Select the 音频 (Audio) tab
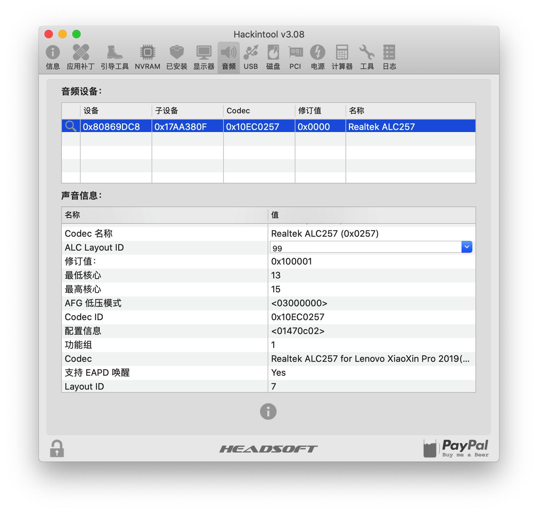 tap(228, 57)
